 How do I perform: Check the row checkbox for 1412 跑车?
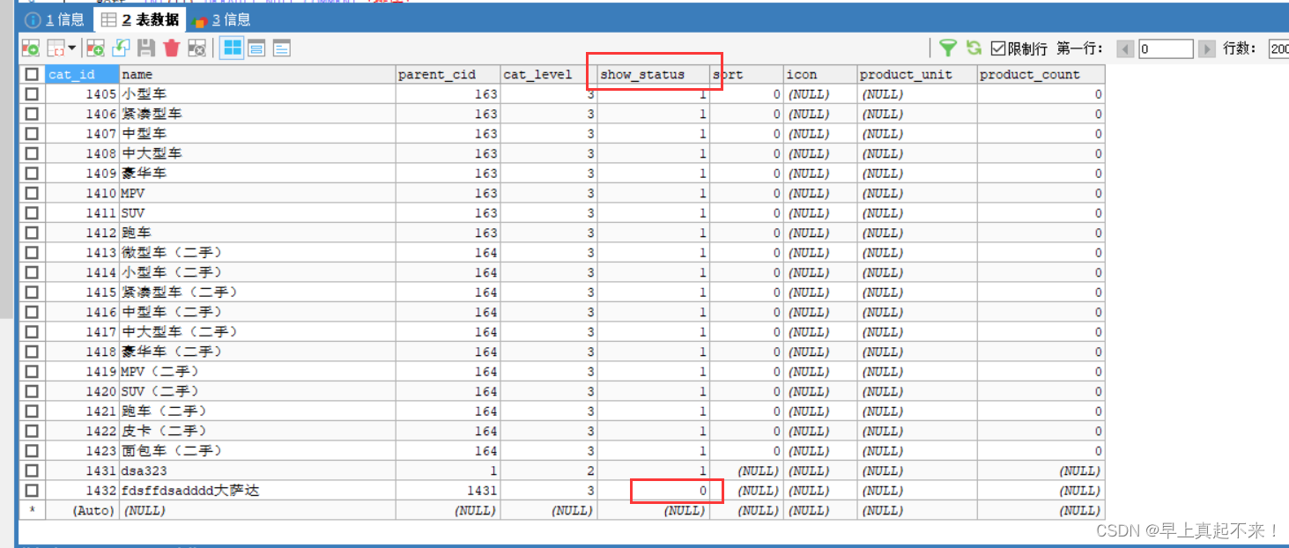32,233
